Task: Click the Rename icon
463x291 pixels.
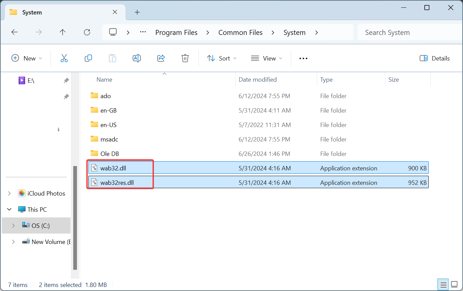Action: pyautogui.click(x=137, y=58)
